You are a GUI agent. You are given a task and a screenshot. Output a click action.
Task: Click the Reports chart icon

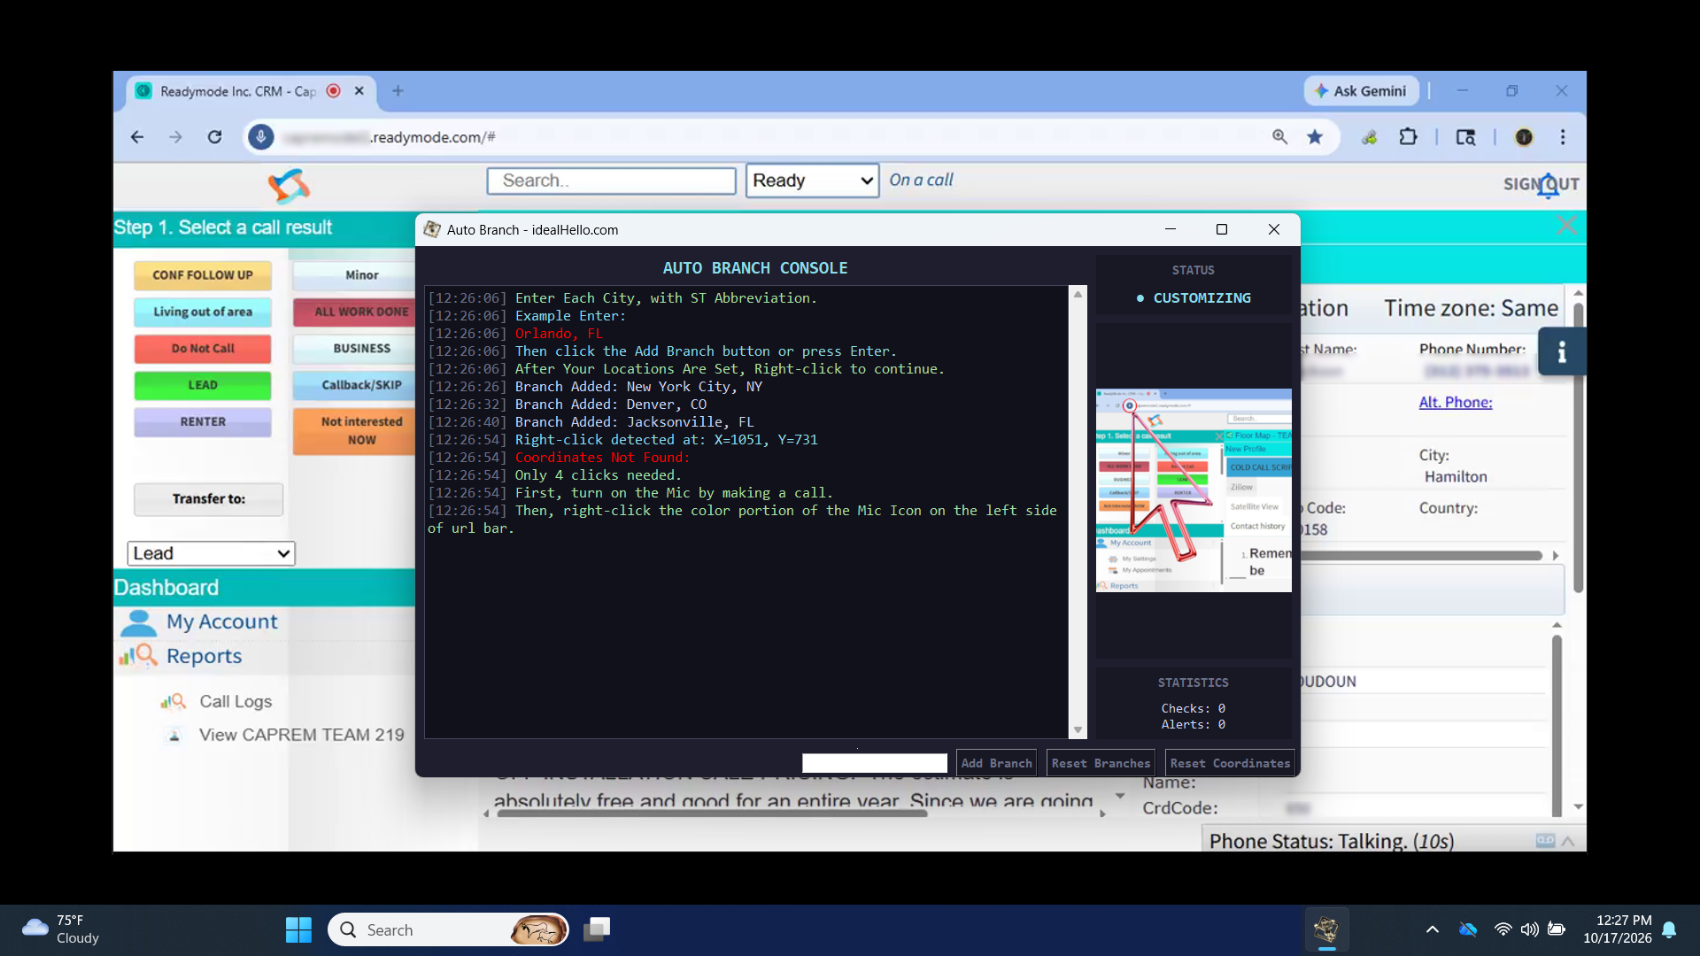(138, 656)
